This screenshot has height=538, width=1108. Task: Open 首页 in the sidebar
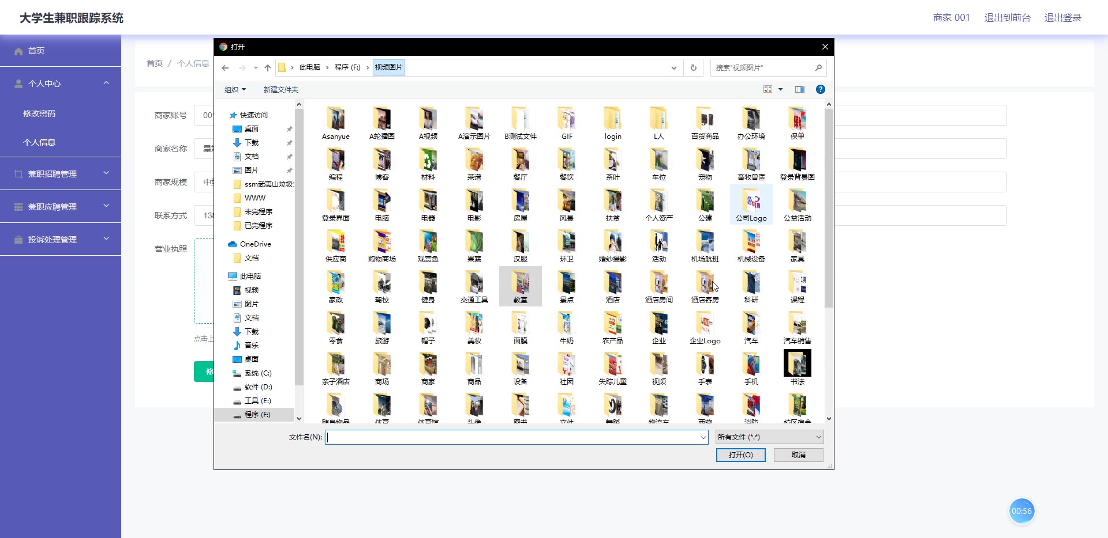tap(61, 51)
